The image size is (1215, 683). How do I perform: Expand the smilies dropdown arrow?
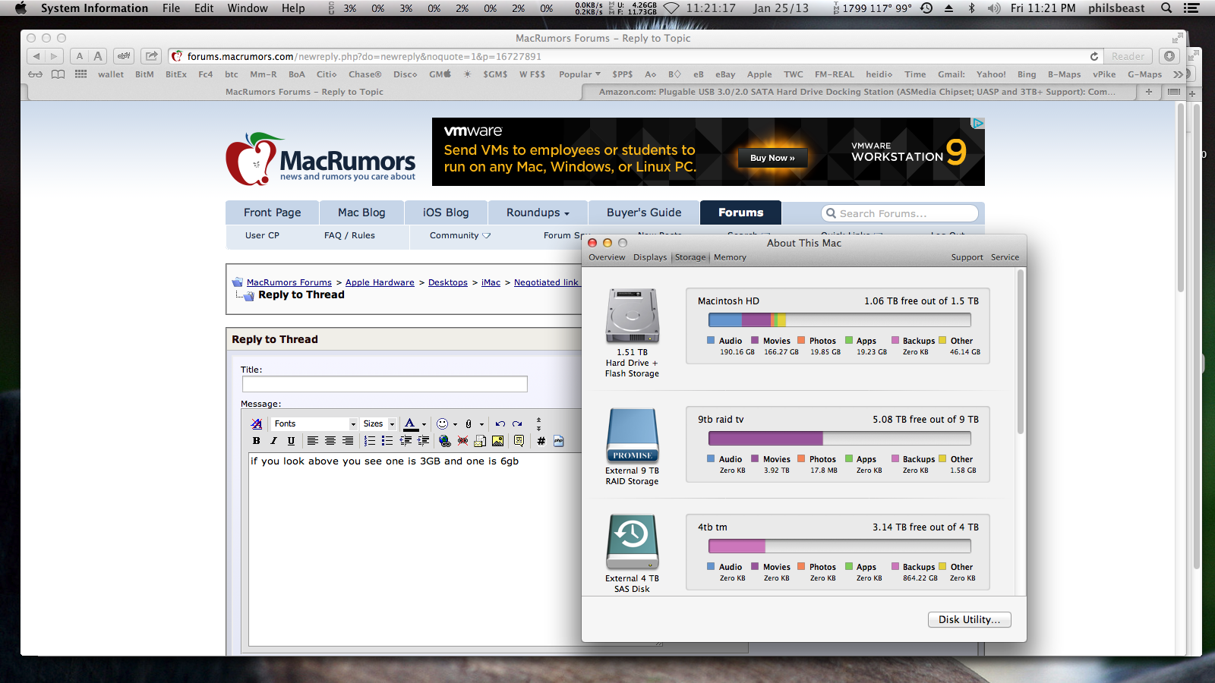455,424
